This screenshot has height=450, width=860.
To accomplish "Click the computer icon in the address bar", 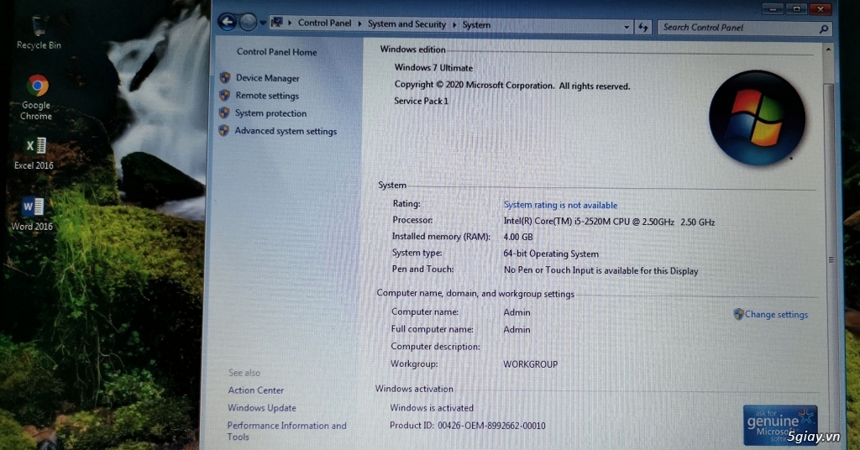I will [x=277, y=23].
